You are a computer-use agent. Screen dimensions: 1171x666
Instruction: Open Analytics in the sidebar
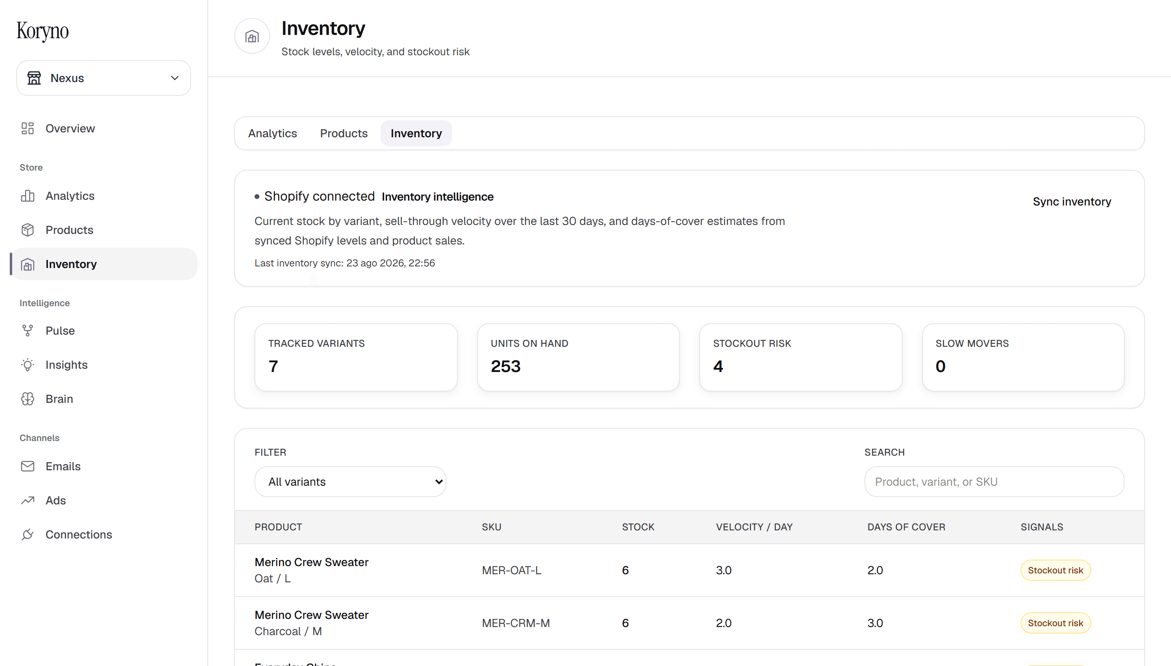pos(104,196)
